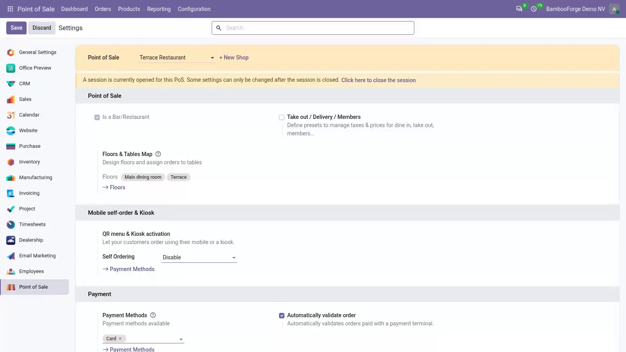Open the Dashboard menu
Screen dimensions: 626x352
pyautogui.click(x=74, y=9)
